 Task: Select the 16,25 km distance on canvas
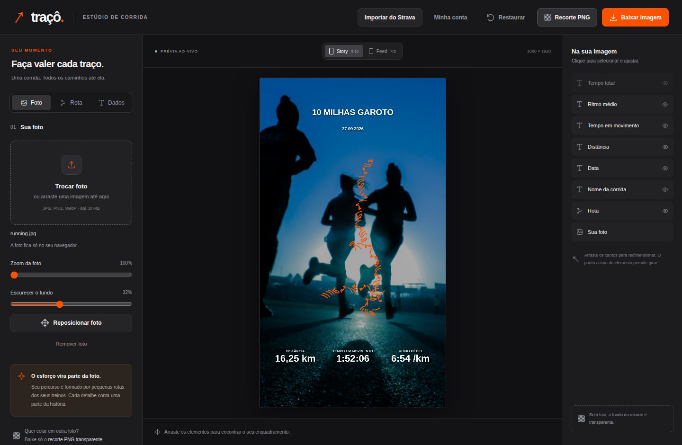coord(295,358)
